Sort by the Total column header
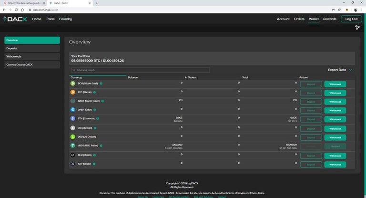This screenshot has height=198, width=366. tap(245, 77)
